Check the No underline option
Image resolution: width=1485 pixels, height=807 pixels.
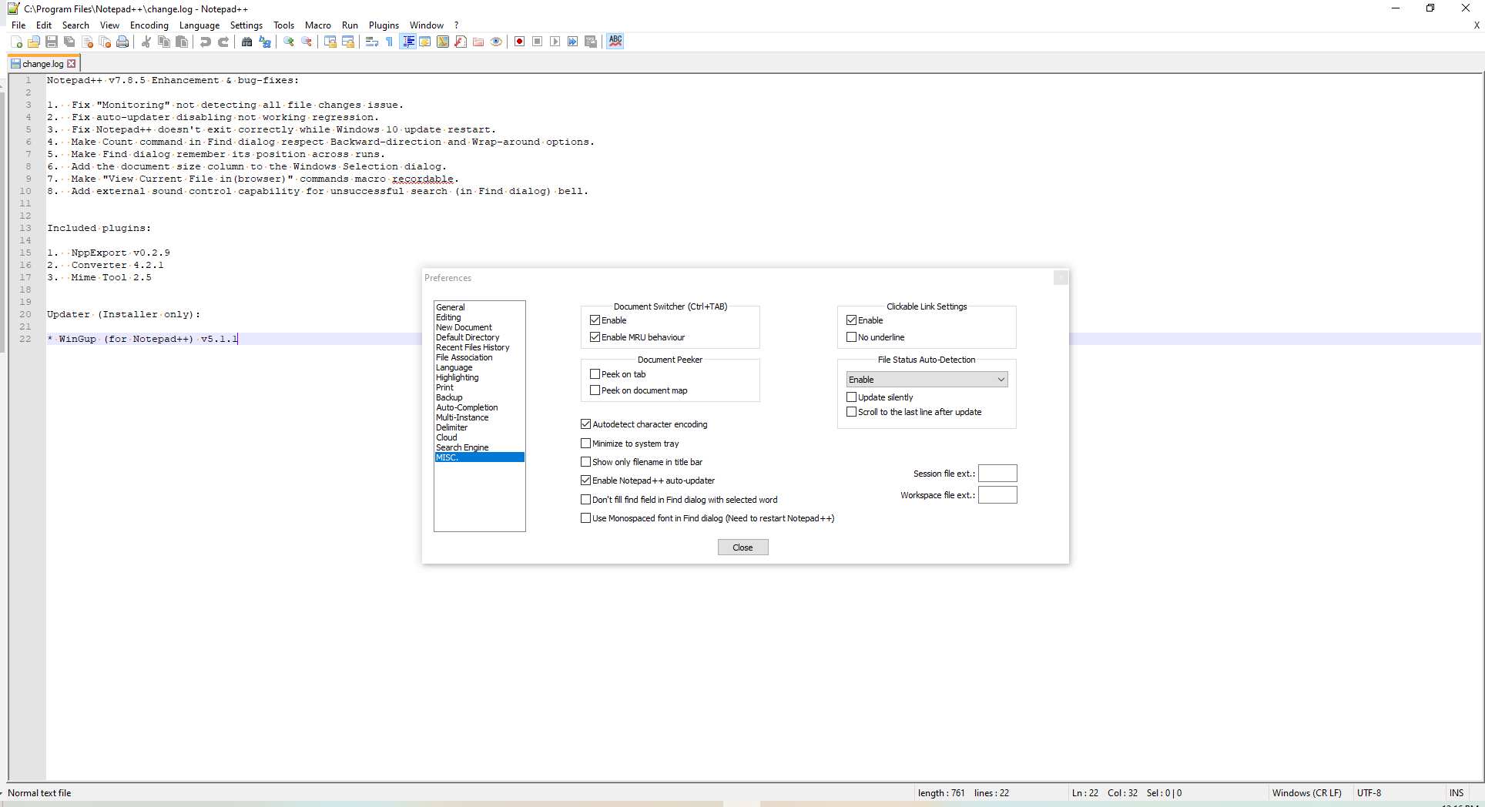[x=851, y=337]
